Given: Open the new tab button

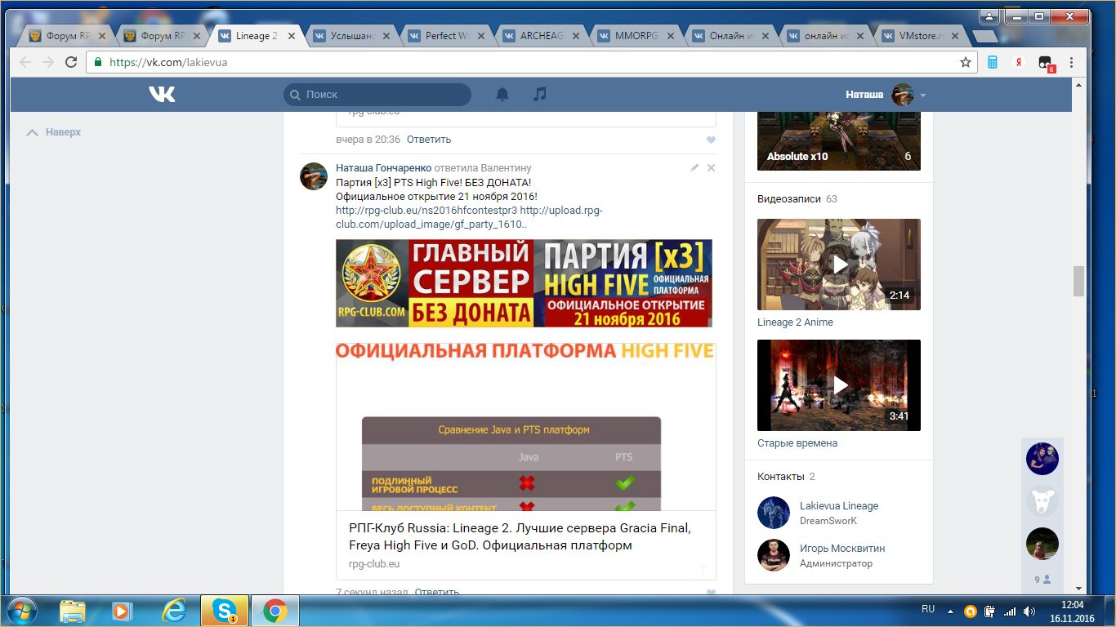Looking at the screenshot, I should (986, 36).
